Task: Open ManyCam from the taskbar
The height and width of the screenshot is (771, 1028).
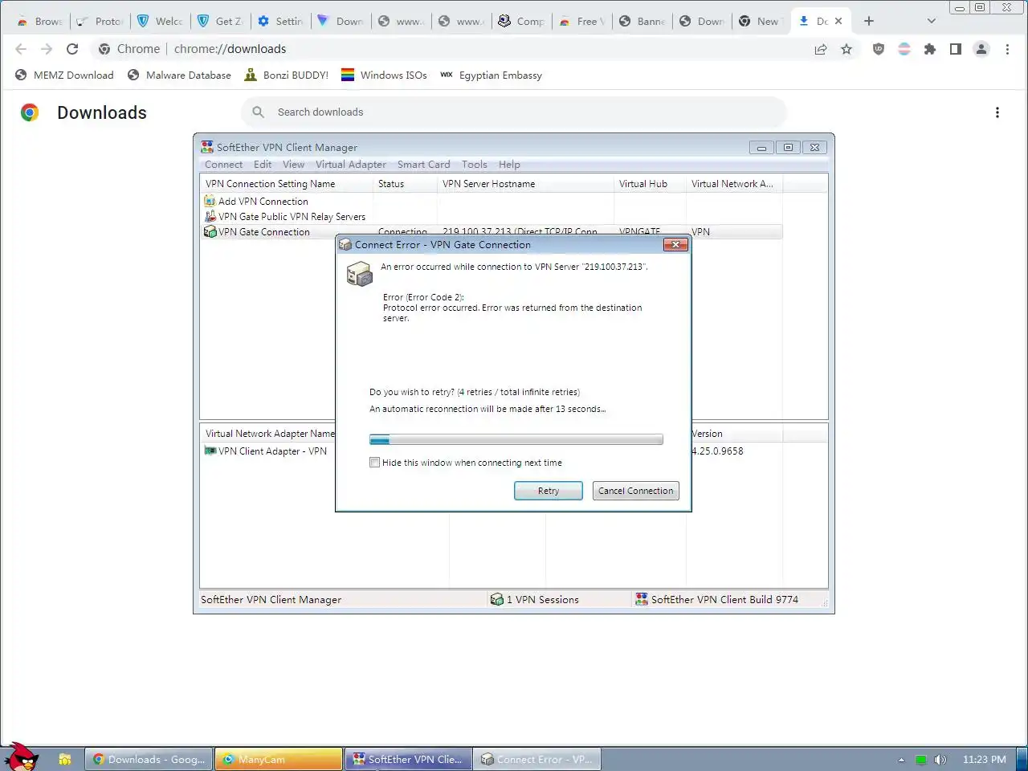Action: tap(279, 759)
